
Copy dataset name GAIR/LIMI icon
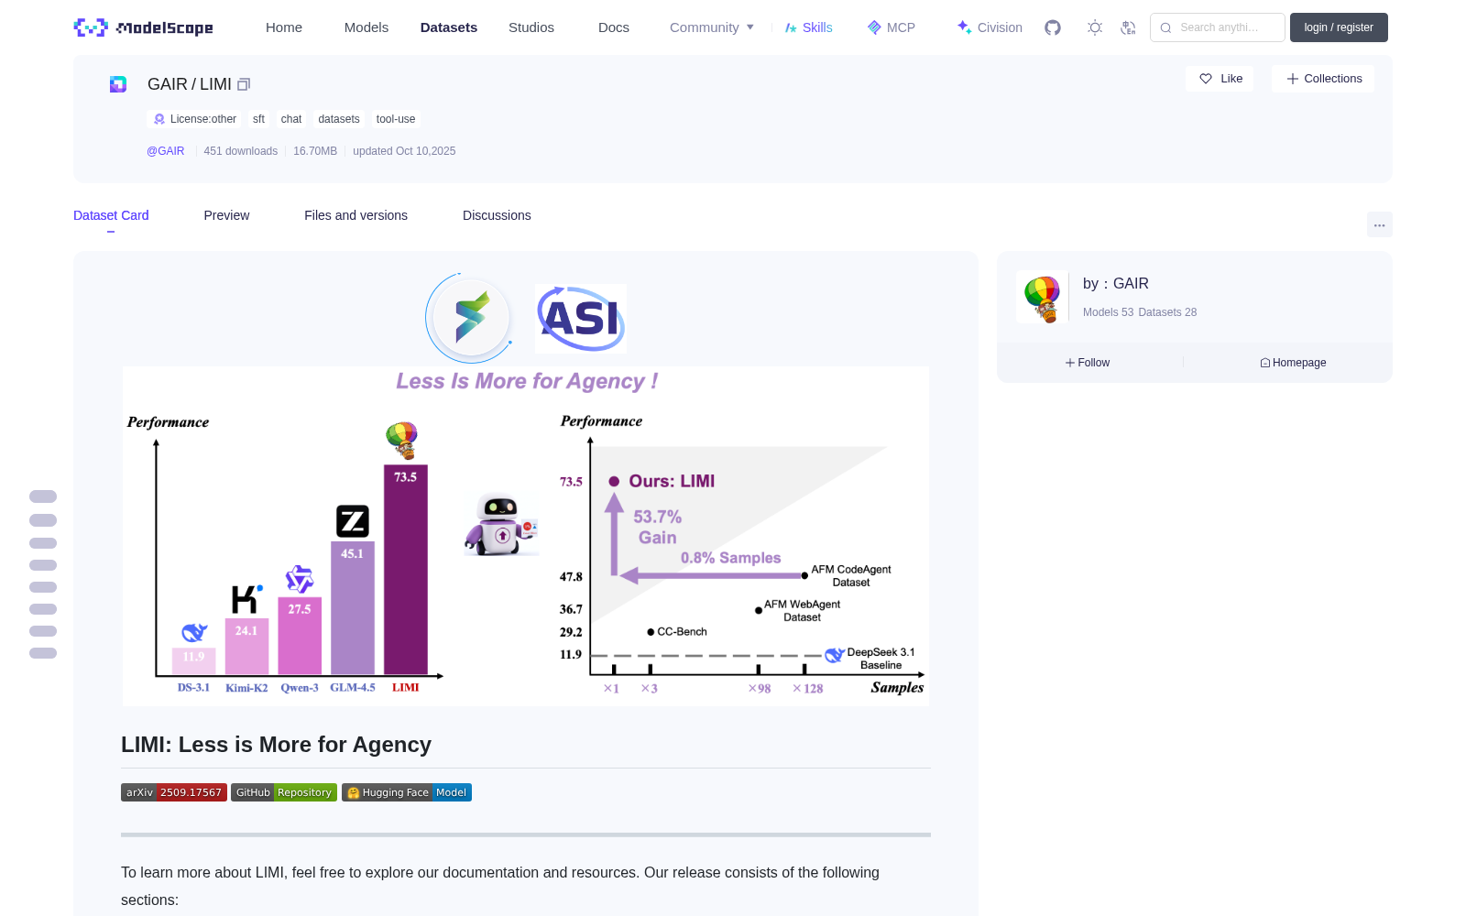244,84
